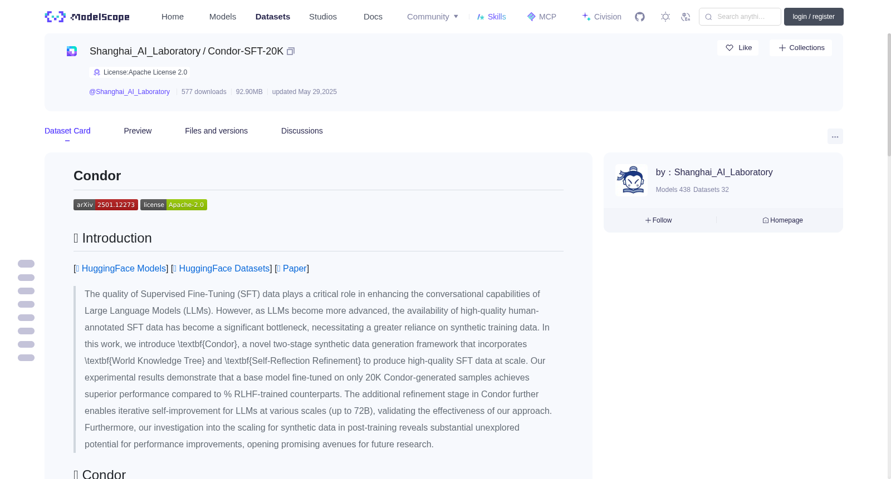891x479 pixels.
Task: Select the Dataset Card tab
Action: tap(67, 131)
